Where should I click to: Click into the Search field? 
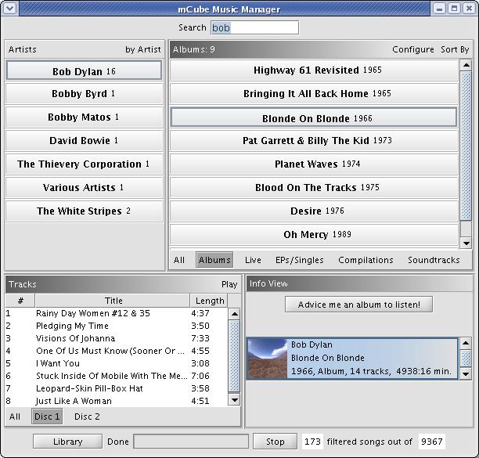point(255,28)
